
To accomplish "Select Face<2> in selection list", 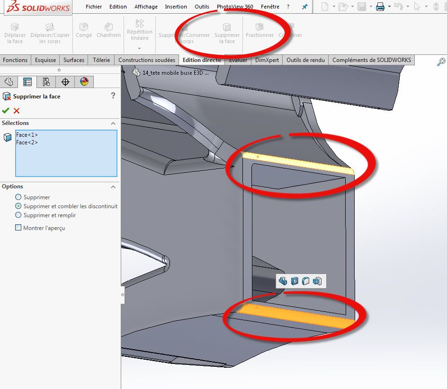I will pyautogui.click(x=27, y=142).
